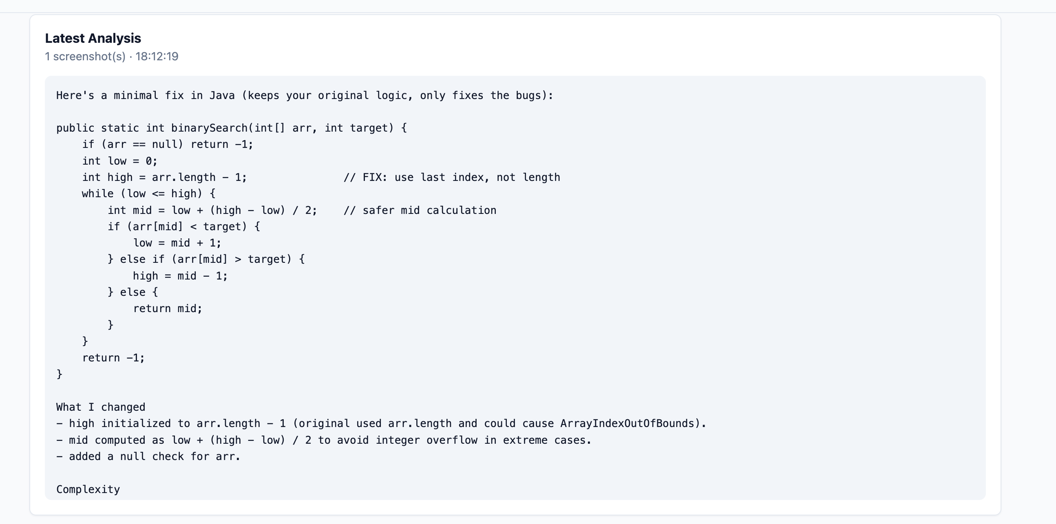Click the int mid calculation statement
Image resolution: width=1056 pixels, height=524 pixels.
tap(212, 210)
